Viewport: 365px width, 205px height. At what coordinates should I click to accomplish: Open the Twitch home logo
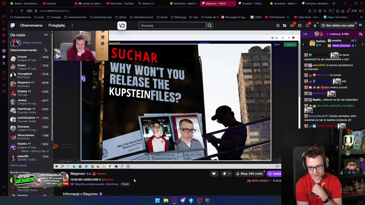pyautogui.click(x=13, y=25)
